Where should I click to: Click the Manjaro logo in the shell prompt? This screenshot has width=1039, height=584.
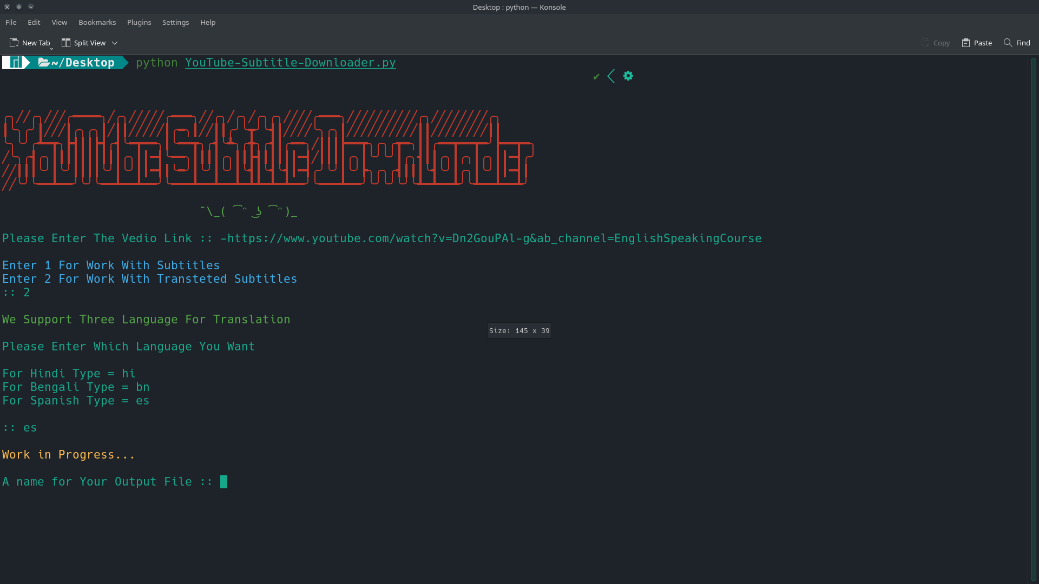tap(15, 62)
